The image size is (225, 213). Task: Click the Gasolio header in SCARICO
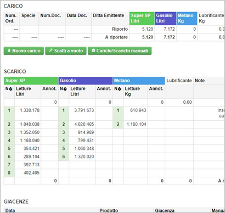tap(86, 81)
